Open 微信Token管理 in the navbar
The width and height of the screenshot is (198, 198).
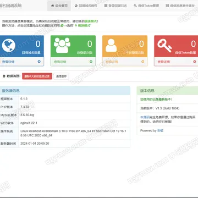146,5
